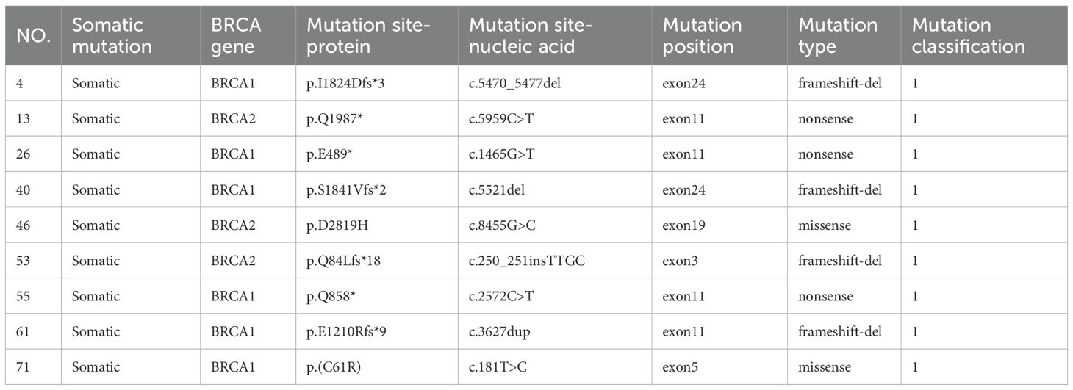Screen dimensions: 1073x390
Task: Select the 'Mutation type' column header
Action: (838, 36)
